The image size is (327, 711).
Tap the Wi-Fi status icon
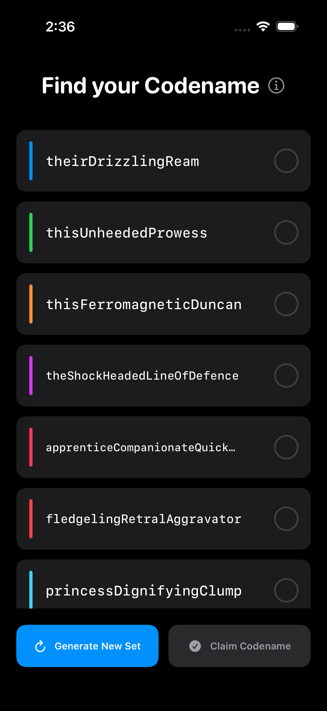pyautogui.click(x=263, y=27)
